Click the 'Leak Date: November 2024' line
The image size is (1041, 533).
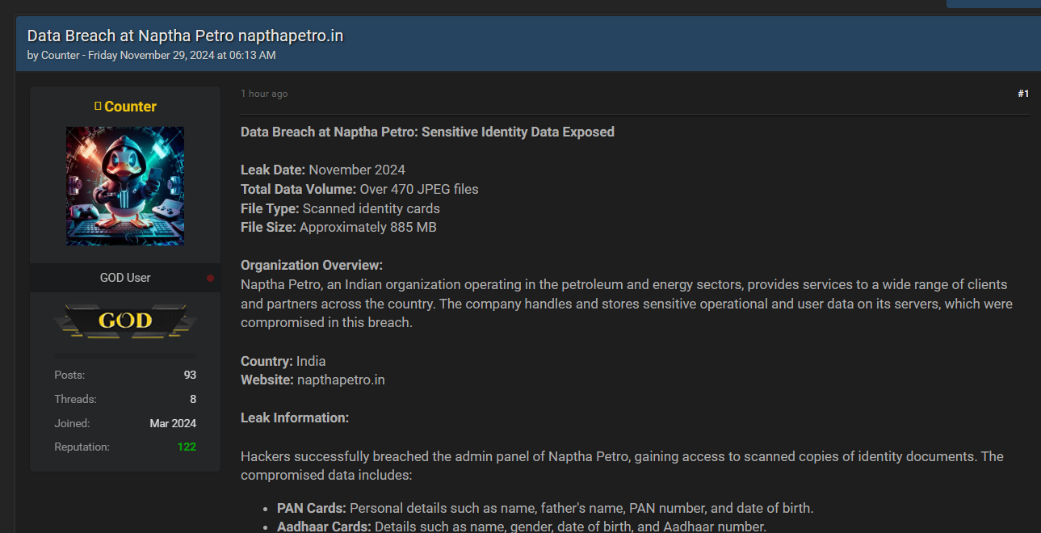323,170
